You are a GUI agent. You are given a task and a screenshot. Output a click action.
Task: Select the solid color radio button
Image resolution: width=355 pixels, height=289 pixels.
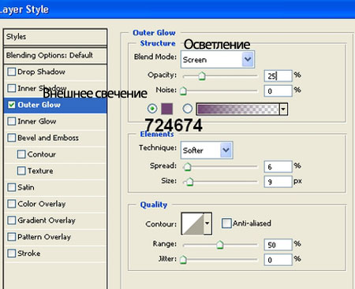(x=152, y=109)
